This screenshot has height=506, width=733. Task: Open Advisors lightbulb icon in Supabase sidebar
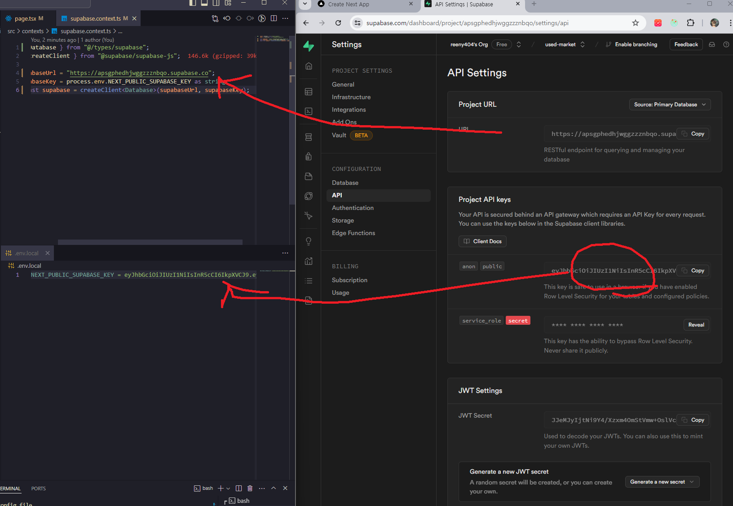click(309, 241)
